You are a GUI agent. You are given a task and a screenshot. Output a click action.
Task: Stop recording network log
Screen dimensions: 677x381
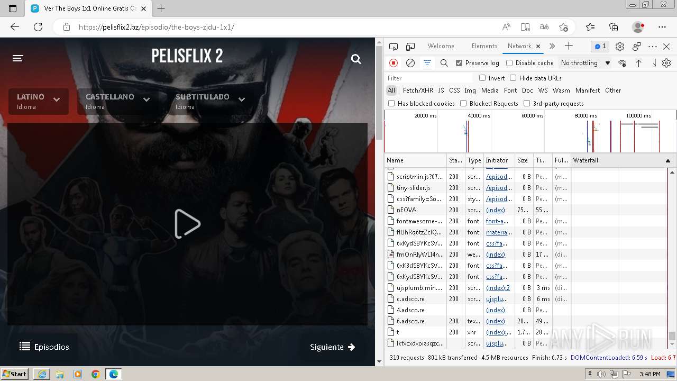click(394, 63)
